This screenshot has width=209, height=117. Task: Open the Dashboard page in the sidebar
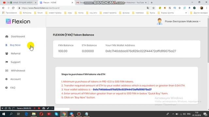coord(15,36)
